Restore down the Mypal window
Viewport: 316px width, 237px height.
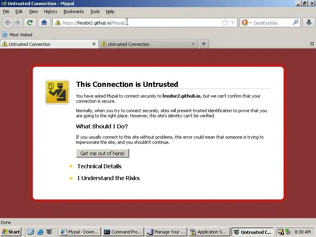click(305, 4)
